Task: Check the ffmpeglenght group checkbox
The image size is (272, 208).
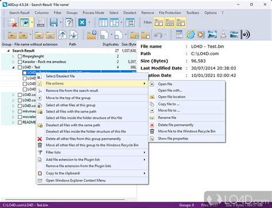Action: [20, 56]
